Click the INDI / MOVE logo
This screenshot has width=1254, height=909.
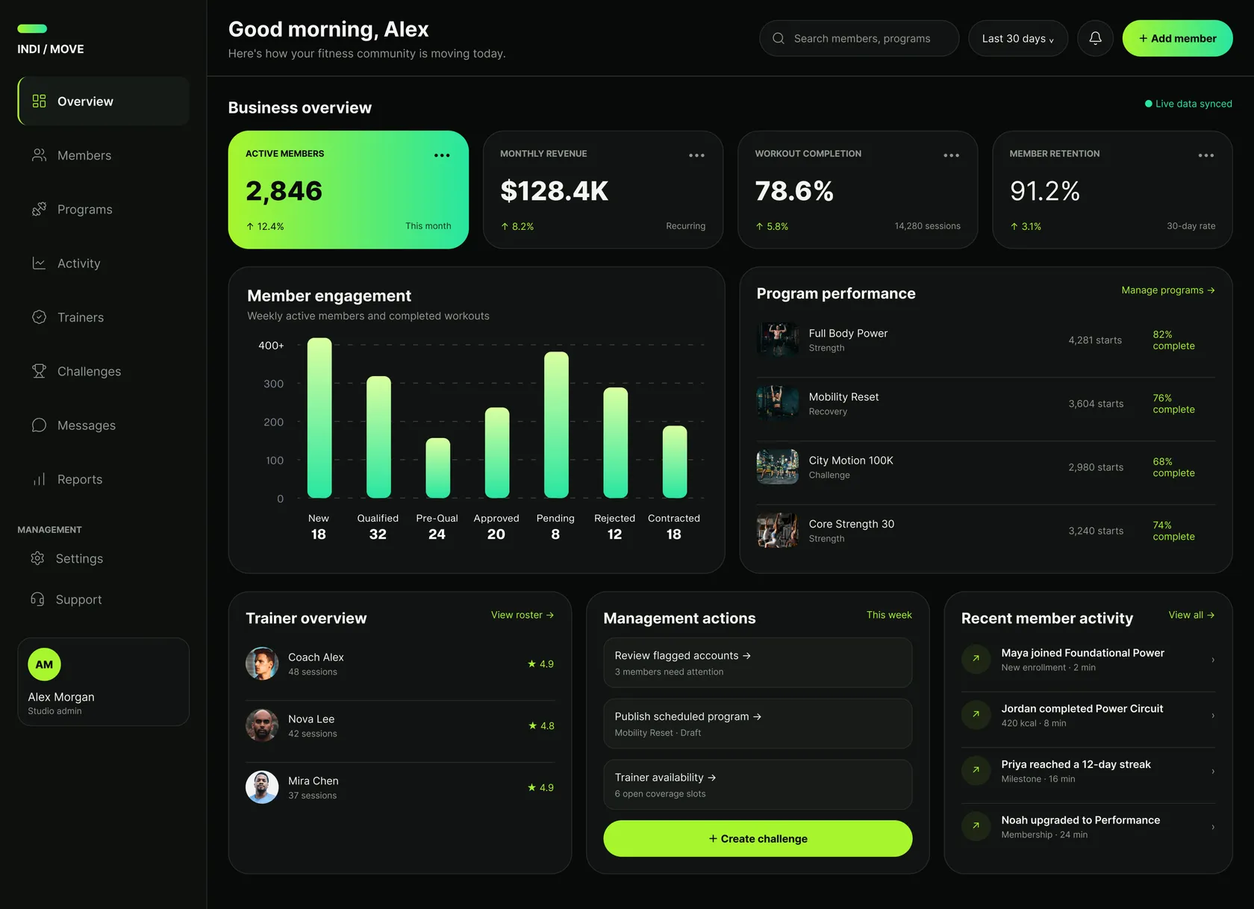(x=51, y=40)
